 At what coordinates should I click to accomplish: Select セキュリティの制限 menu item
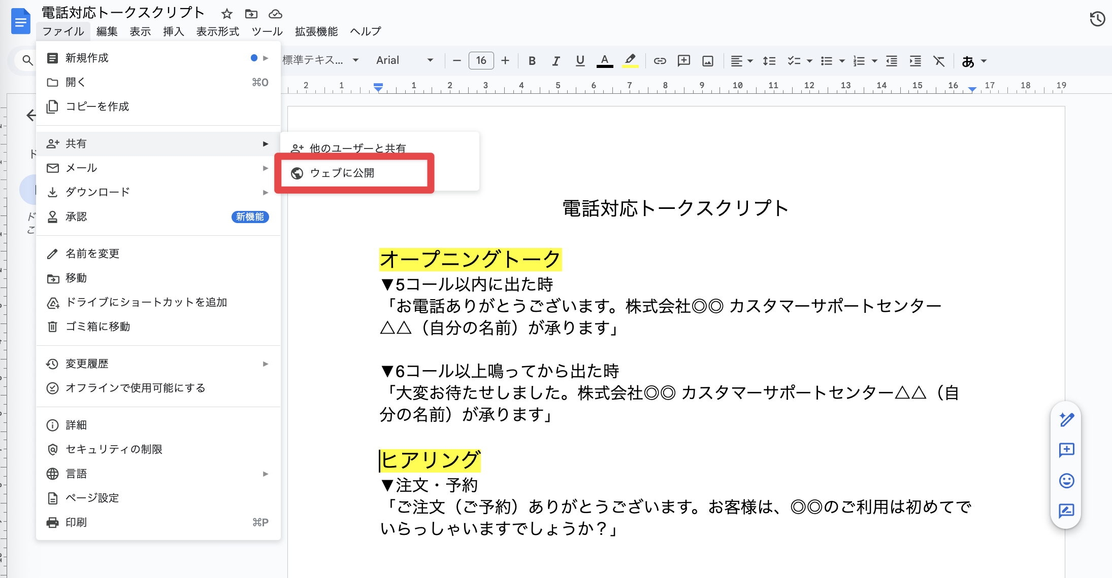158,449
